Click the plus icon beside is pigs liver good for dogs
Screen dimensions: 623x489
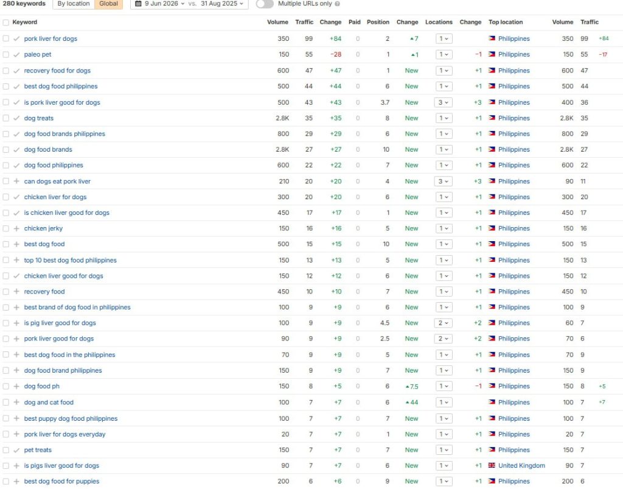click(x=16, y=465)
